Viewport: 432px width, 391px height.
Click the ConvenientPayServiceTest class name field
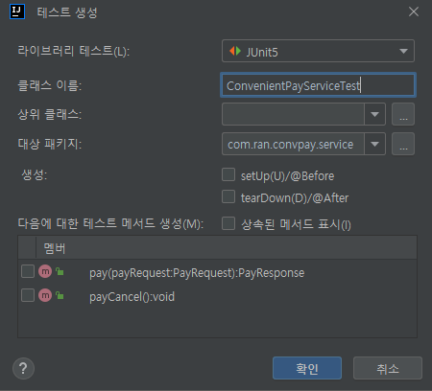[319, 85]
